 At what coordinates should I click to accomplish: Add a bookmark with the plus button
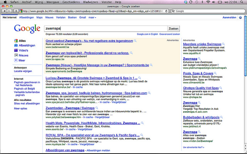tap(16, 11)
